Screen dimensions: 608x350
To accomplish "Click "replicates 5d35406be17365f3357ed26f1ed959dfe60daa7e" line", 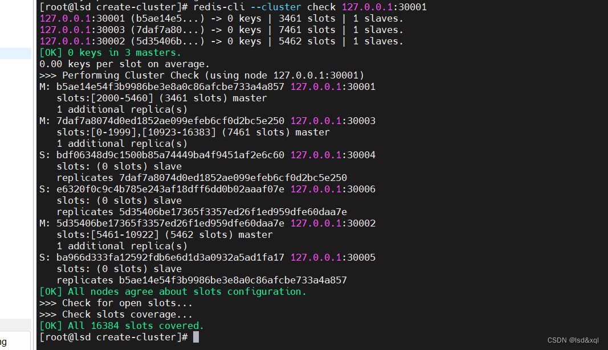I will [202, 212].
